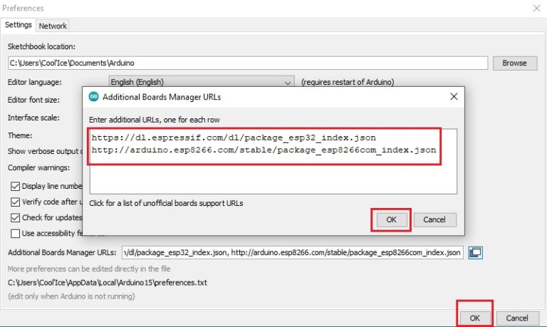Toggle Verify code after upload checkbox
Image resolution: width=547 pixels, height=327 pixels.
16,202
